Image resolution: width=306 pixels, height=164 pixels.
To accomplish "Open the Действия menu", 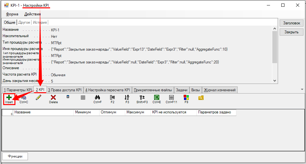I will coord(32,14).
